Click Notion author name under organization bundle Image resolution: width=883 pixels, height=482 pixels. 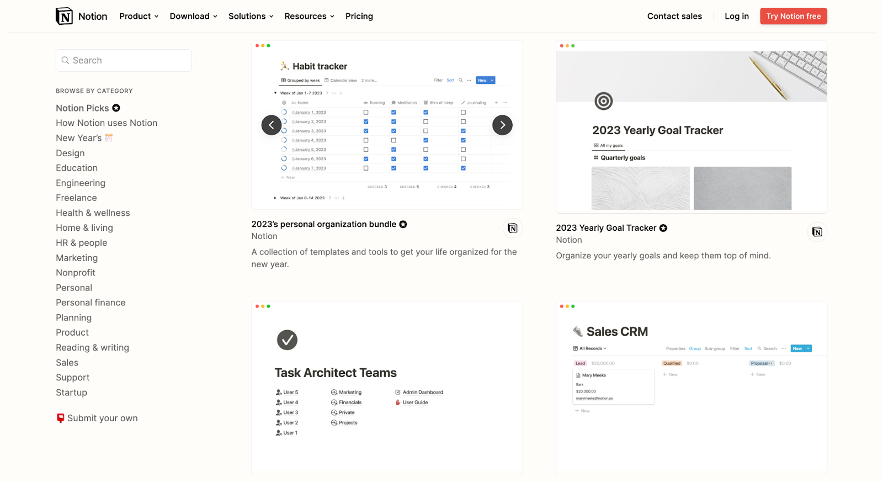(264, 236)
